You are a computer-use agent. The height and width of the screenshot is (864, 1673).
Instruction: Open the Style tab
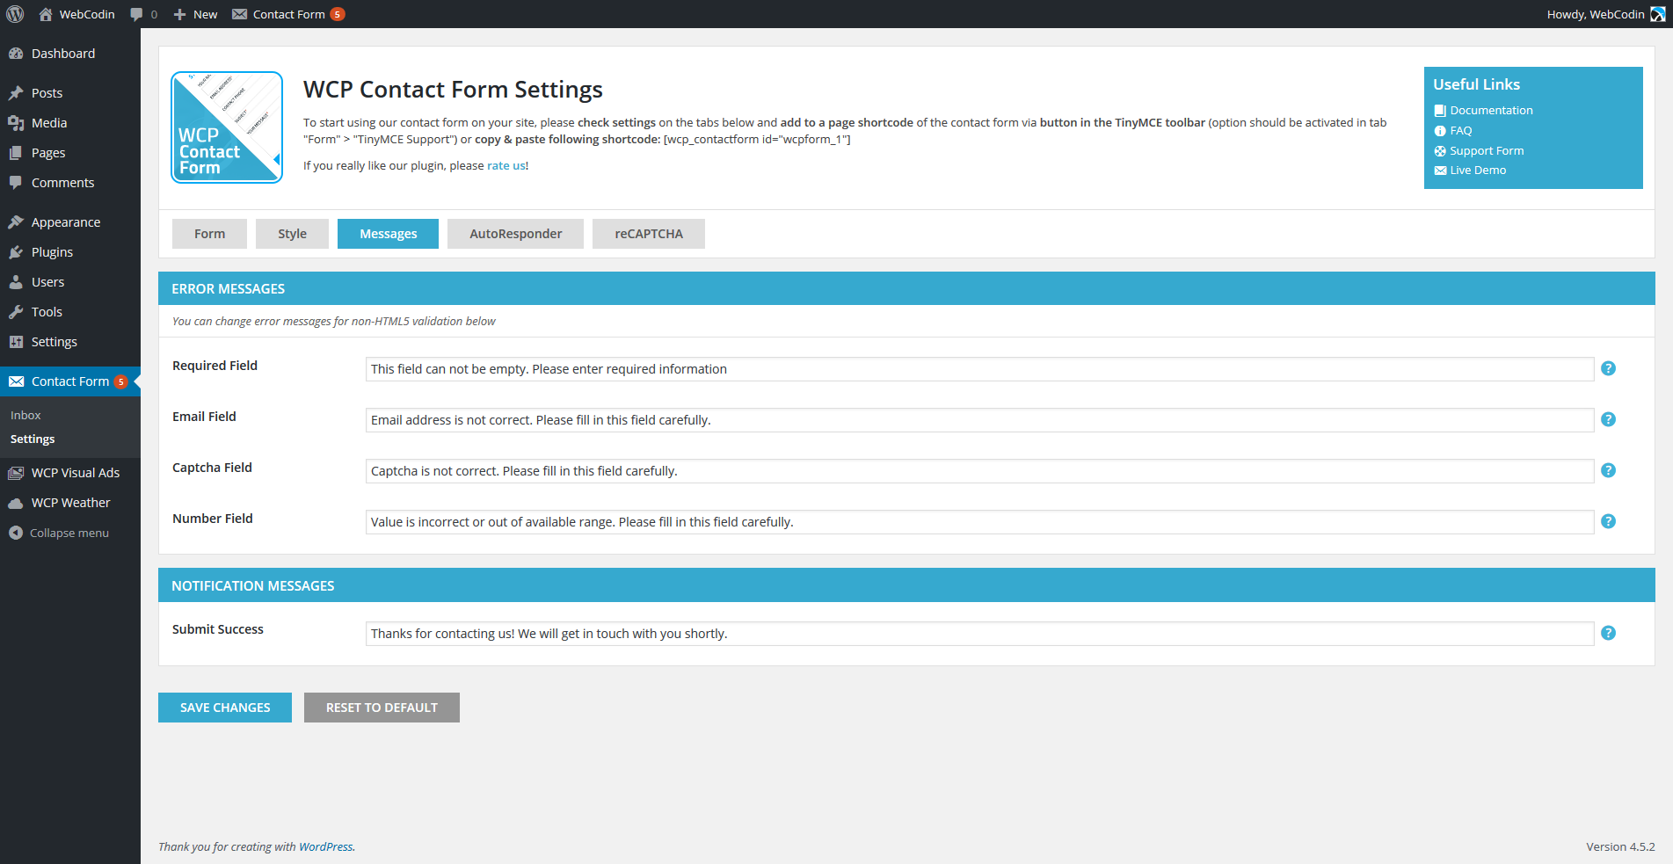tap(292, 234)
